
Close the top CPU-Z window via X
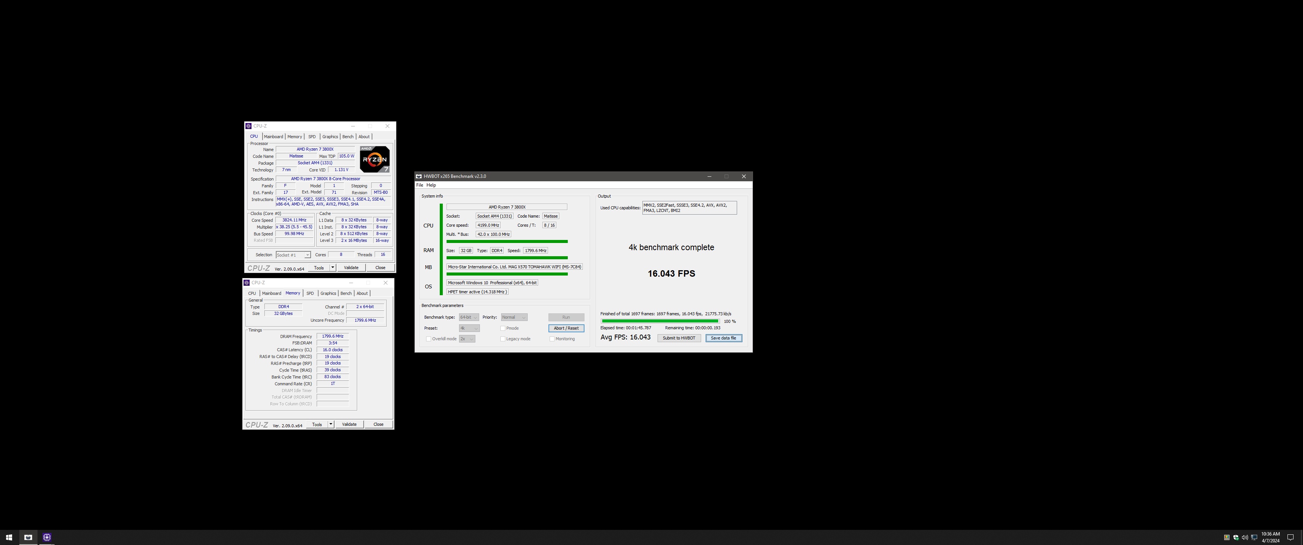pos(387,126)
